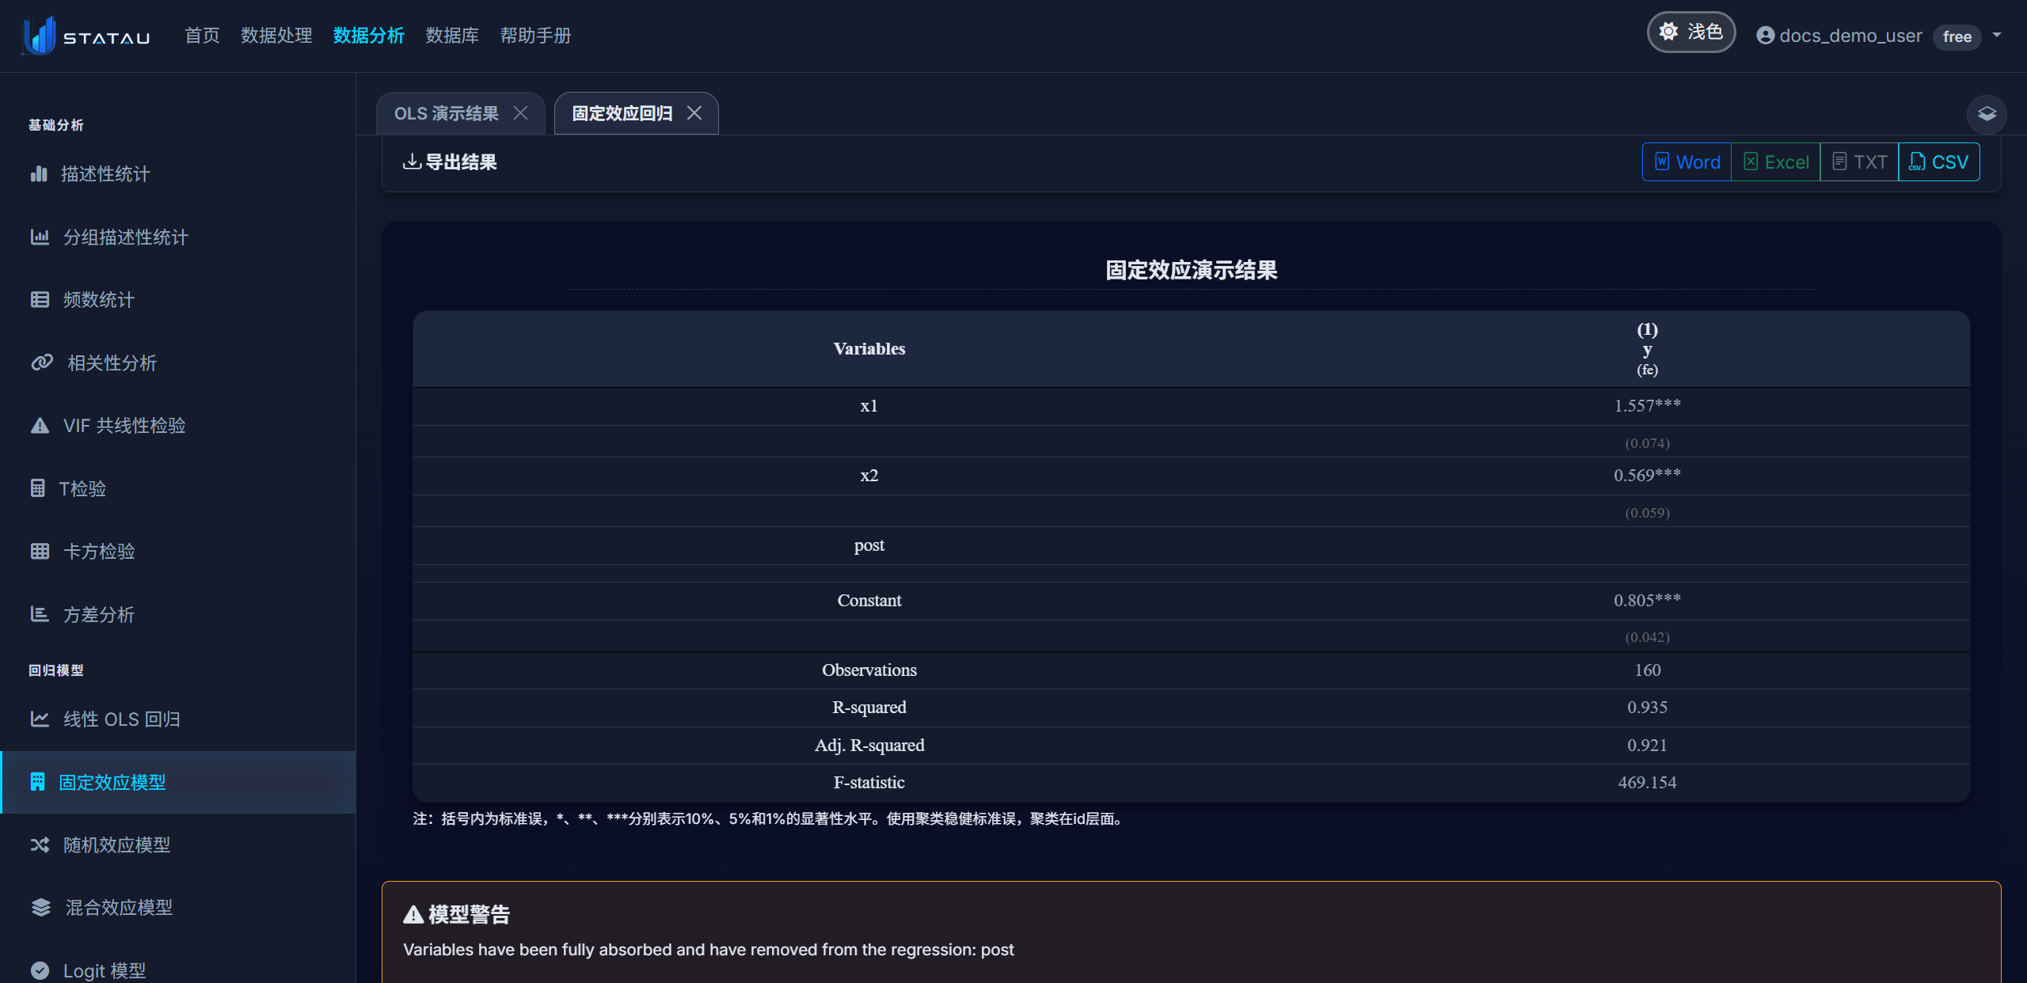Open 线性 OLS 回归 in the sidebar
The height and width of the screenshot is (983, 2027).
178,719
